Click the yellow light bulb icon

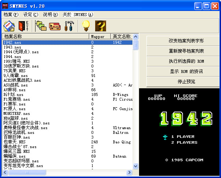(86, 26)
